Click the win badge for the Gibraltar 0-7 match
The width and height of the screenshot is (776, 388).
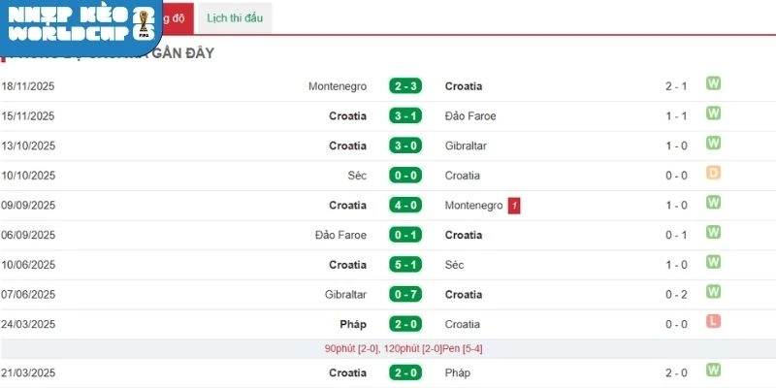(714, 292)
